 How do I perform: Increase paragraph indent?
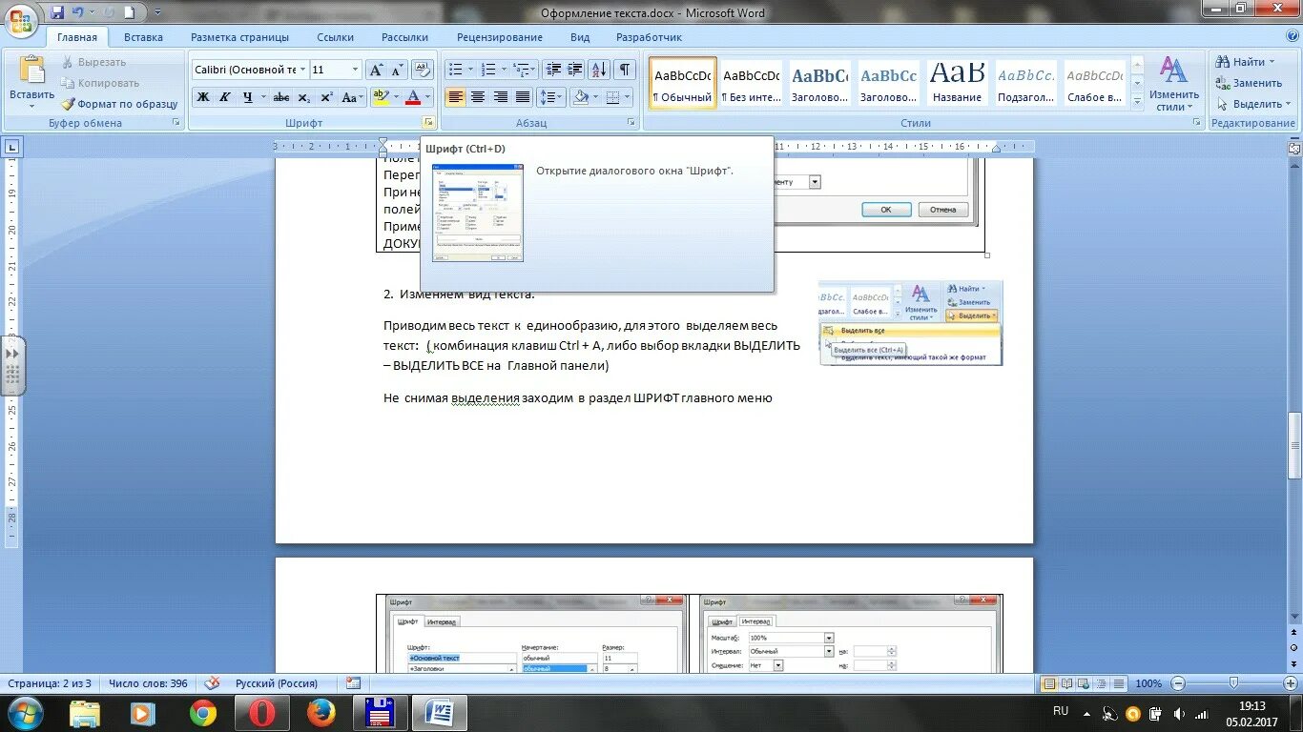point(574,70)
